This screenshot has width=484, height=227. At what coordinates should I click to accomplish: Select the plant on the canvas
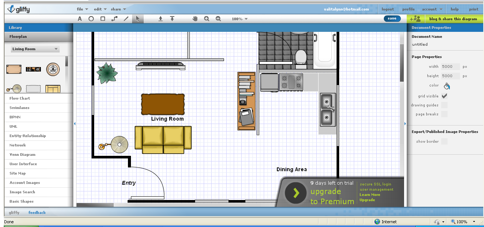(x=107, y=73)
